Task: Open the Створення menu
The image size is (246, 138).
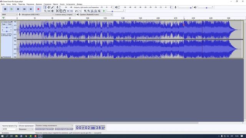Action: 47,4
